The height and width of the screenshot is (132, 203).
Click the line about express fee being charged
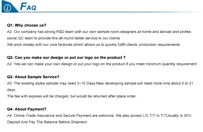pyautogui.click(x=72, y=96)
